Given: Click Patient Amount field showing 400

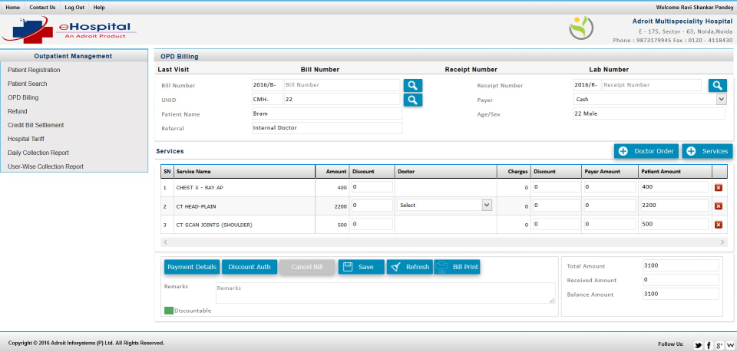Looking at the screenshot, I should [675, 187].
